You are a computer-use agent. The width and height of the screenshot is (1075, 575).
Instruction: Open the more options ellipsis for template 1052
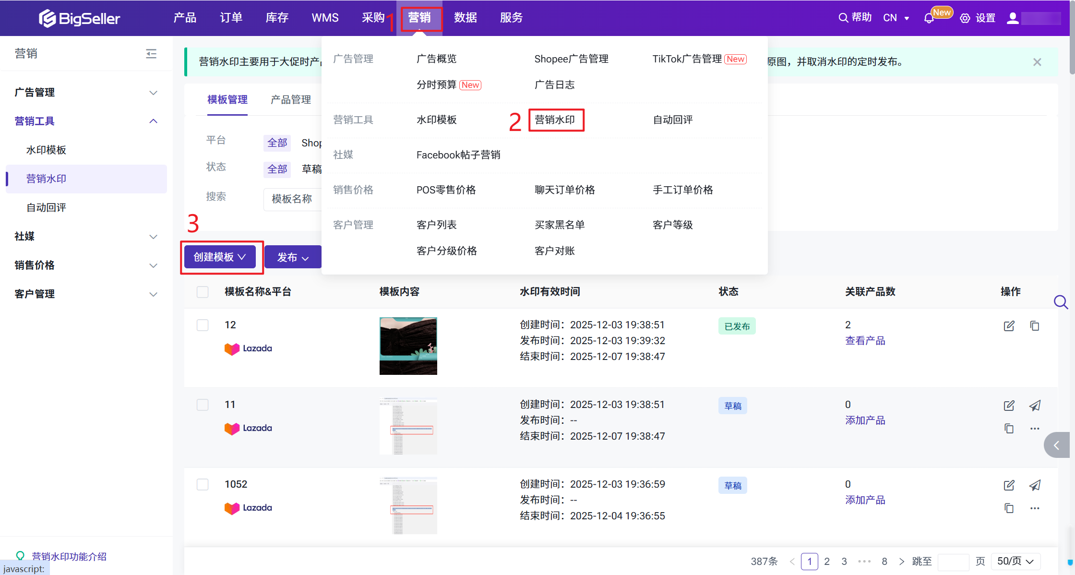pyautogui.click(x=1034, y=508)
